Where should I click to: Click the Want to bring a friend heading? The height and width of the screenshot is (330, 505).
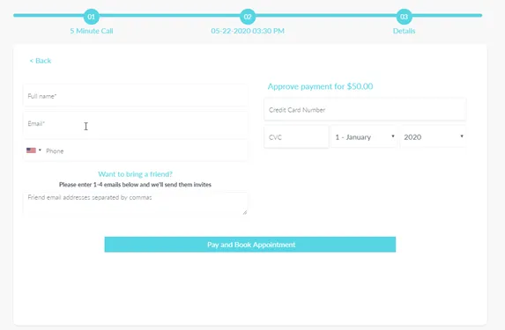(135, 174)
